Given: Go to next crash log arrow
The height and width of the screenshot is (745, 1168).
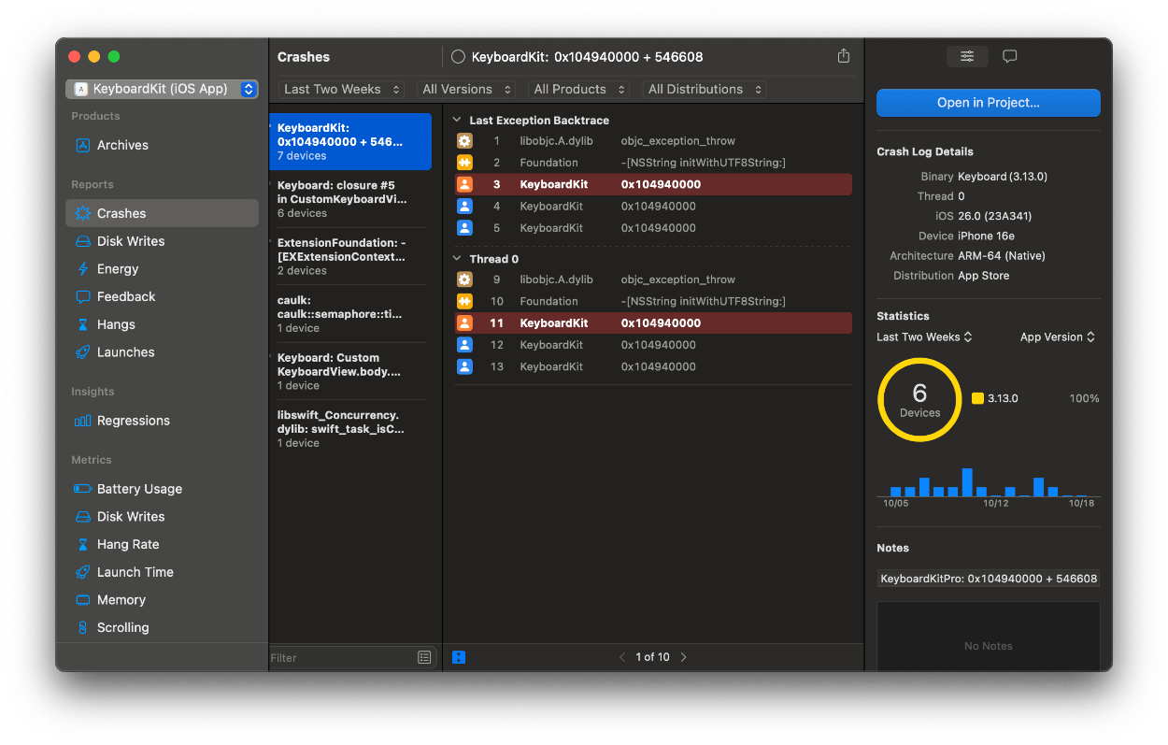Looking at the screenshot, I should click(684, 657).
